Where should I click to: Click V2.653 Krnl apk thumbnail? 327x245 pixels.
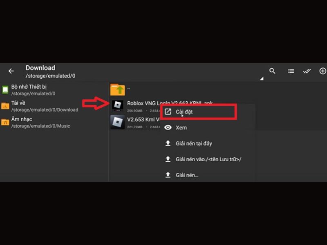[x=118, y=122]
